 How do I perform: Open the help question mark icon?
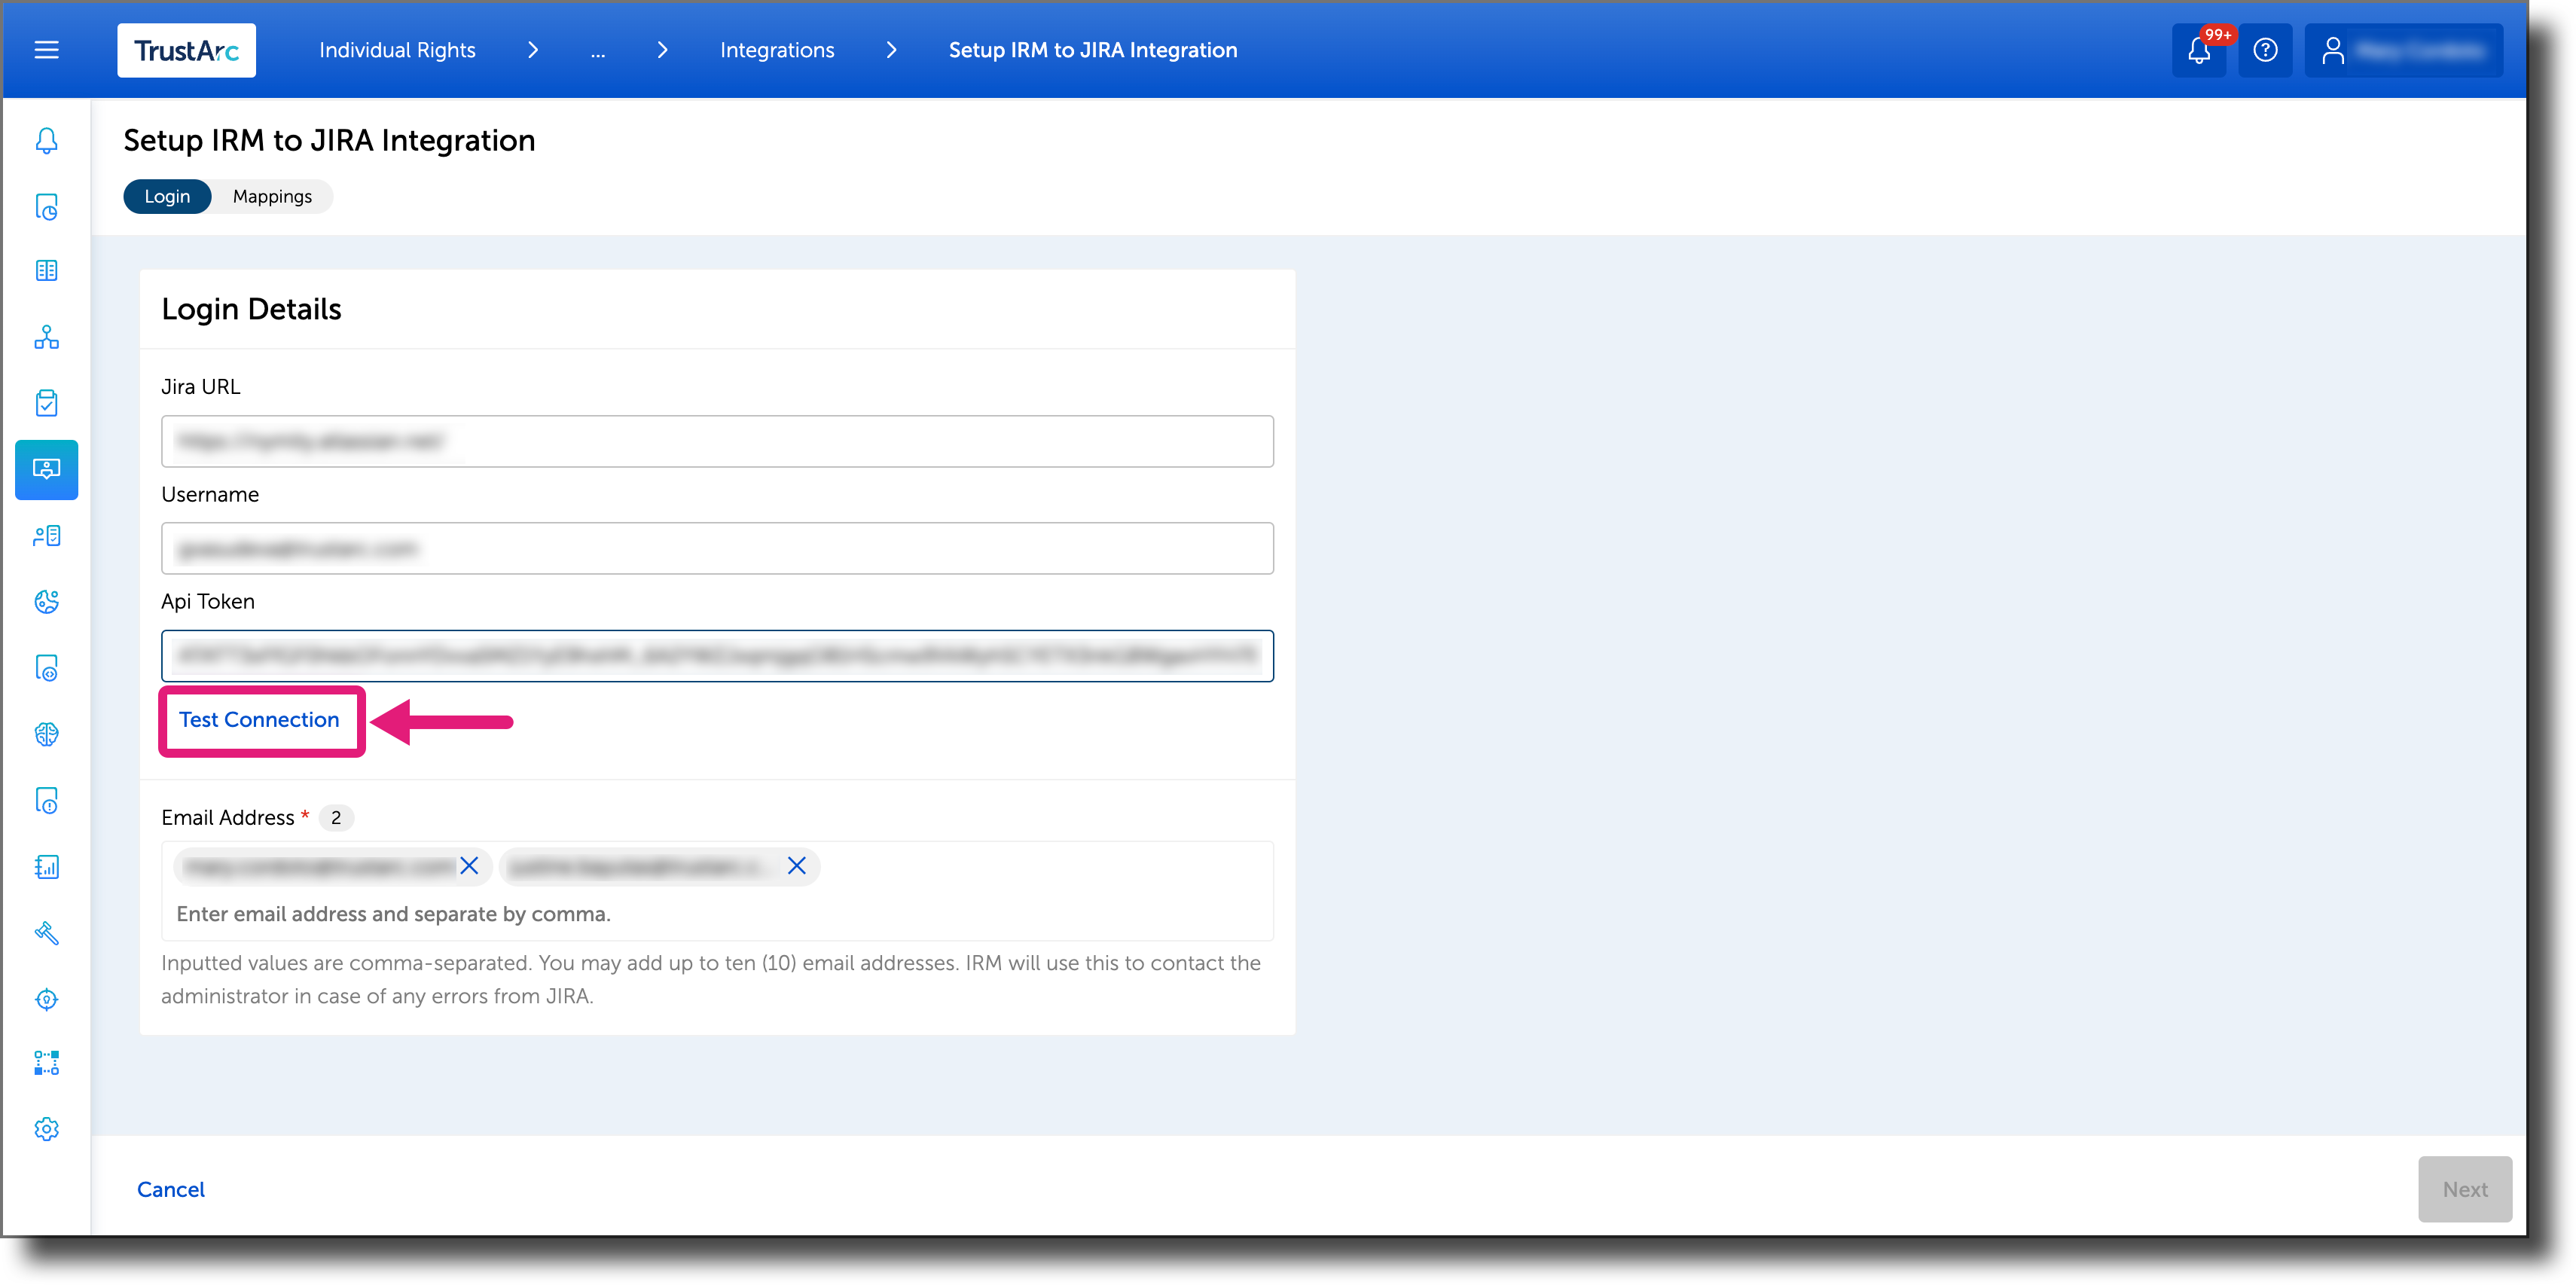[2265, 50]
